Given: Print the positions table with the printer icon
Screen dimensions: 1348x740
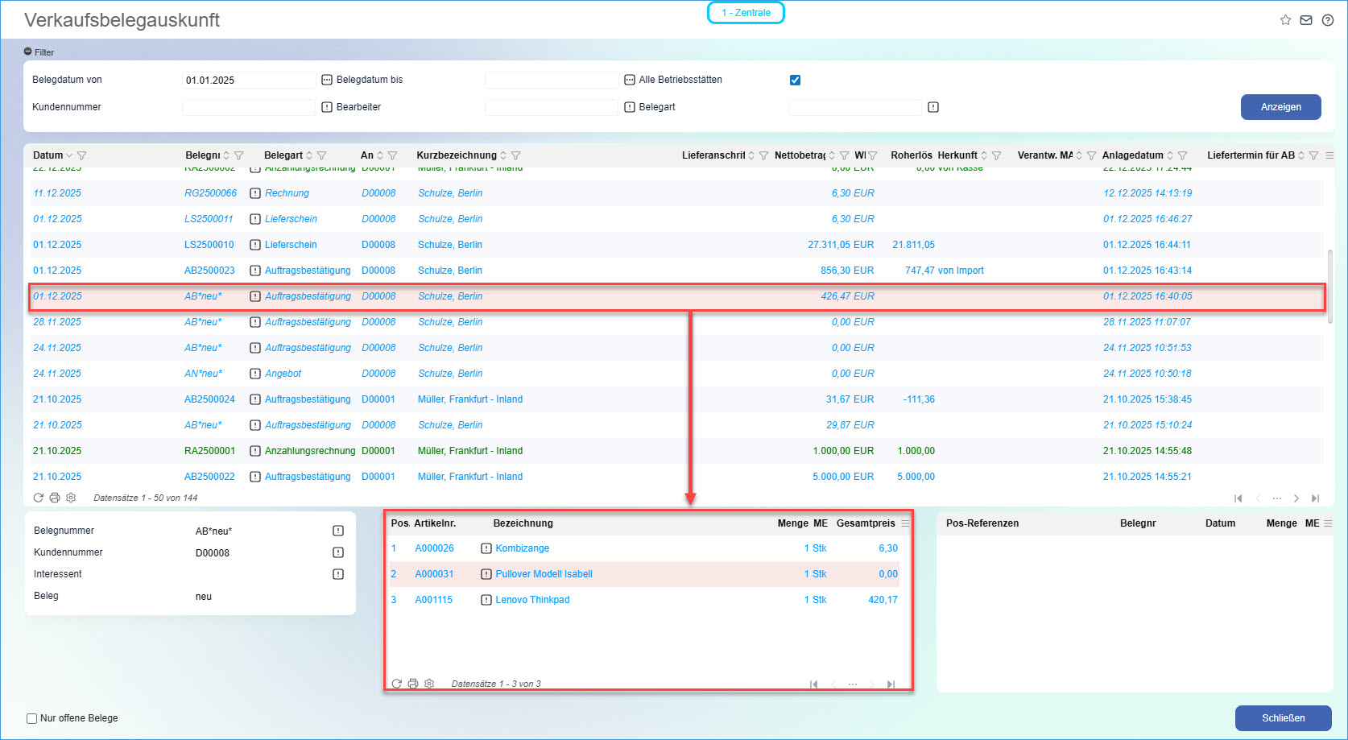Looking at the screenshot, I should coord(413,684).
